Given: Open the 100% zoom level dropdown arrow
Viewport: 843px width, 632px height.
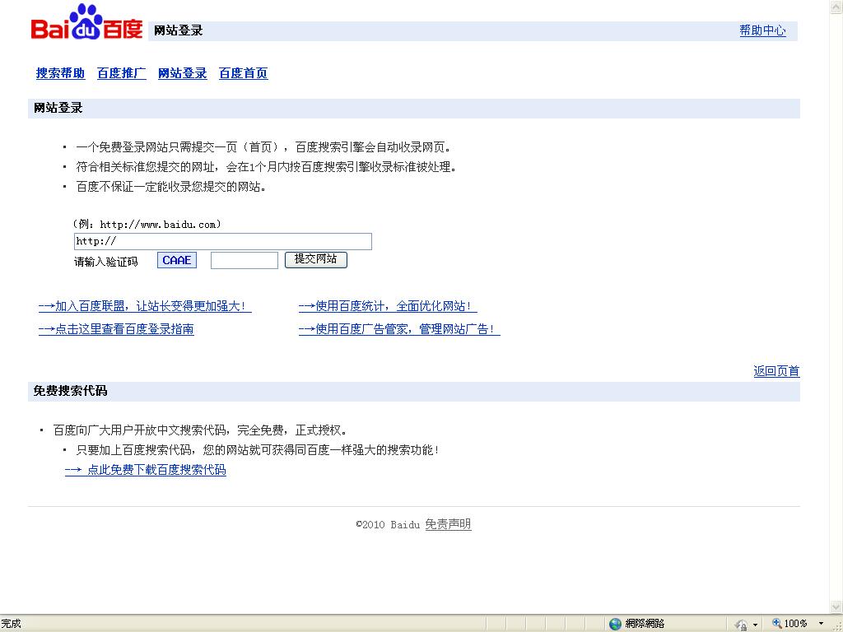Looking at the screenshot, I should coord(821,624).
